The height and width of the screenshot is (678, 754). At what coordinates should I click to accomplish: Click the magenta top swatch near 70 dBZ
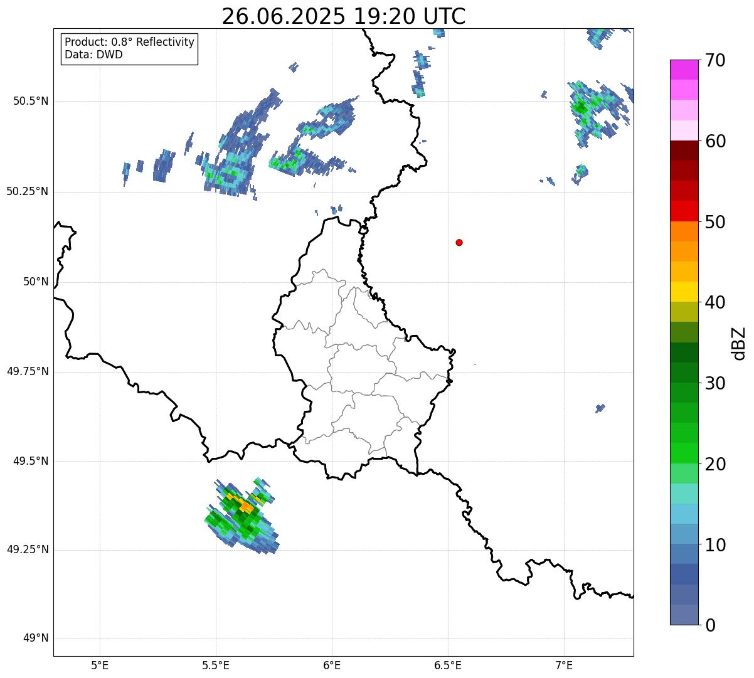684,70
